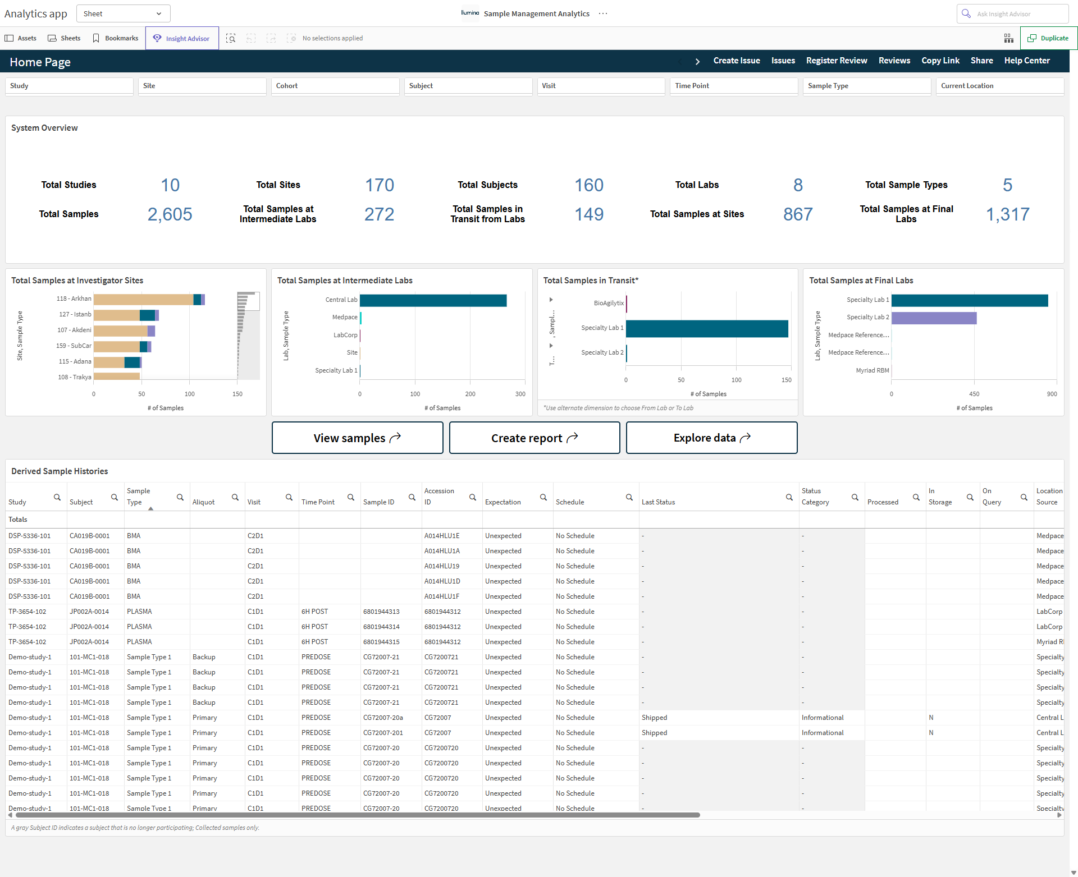The width and height of the screenshot is (1078, 877).
Task: Open the Assets panel
Action: click(20, 38)
